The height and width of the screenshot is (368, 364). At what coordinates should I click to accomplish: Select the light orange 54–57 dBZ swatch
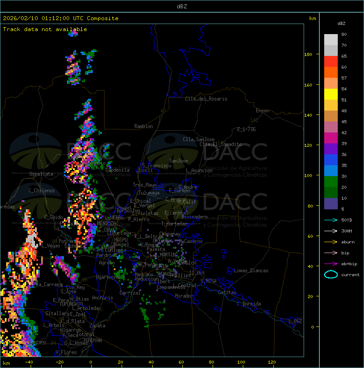tap(331, 83)
